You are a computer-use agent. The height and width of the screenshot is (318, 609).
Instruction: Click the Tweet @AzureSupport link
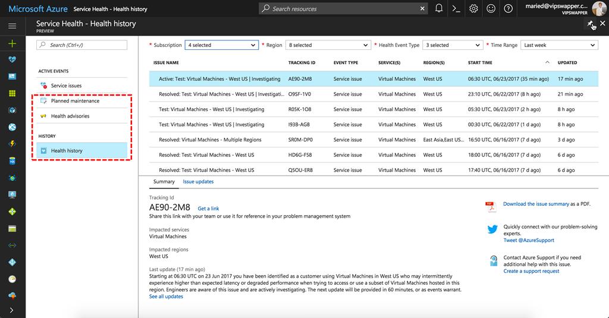529,240
